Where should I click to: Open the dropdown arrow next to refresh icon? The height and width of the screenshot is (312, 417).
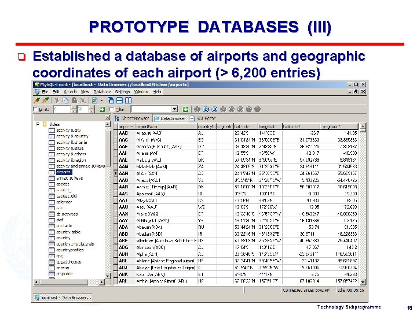click(101, 101)
